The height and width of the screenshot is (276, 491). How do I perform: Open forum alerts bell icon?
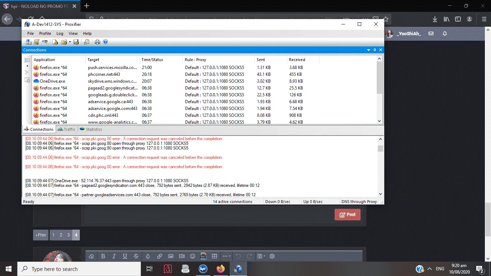tap(445, 33)
